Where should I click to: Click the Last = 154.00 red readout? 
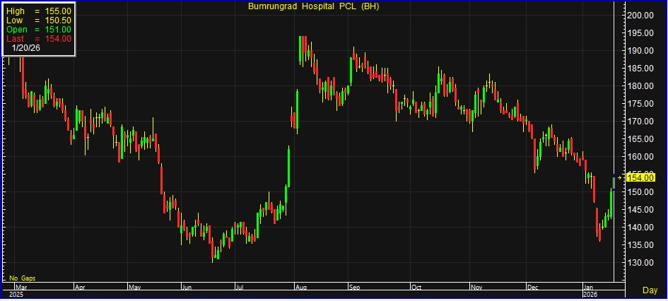coord(38,38)
